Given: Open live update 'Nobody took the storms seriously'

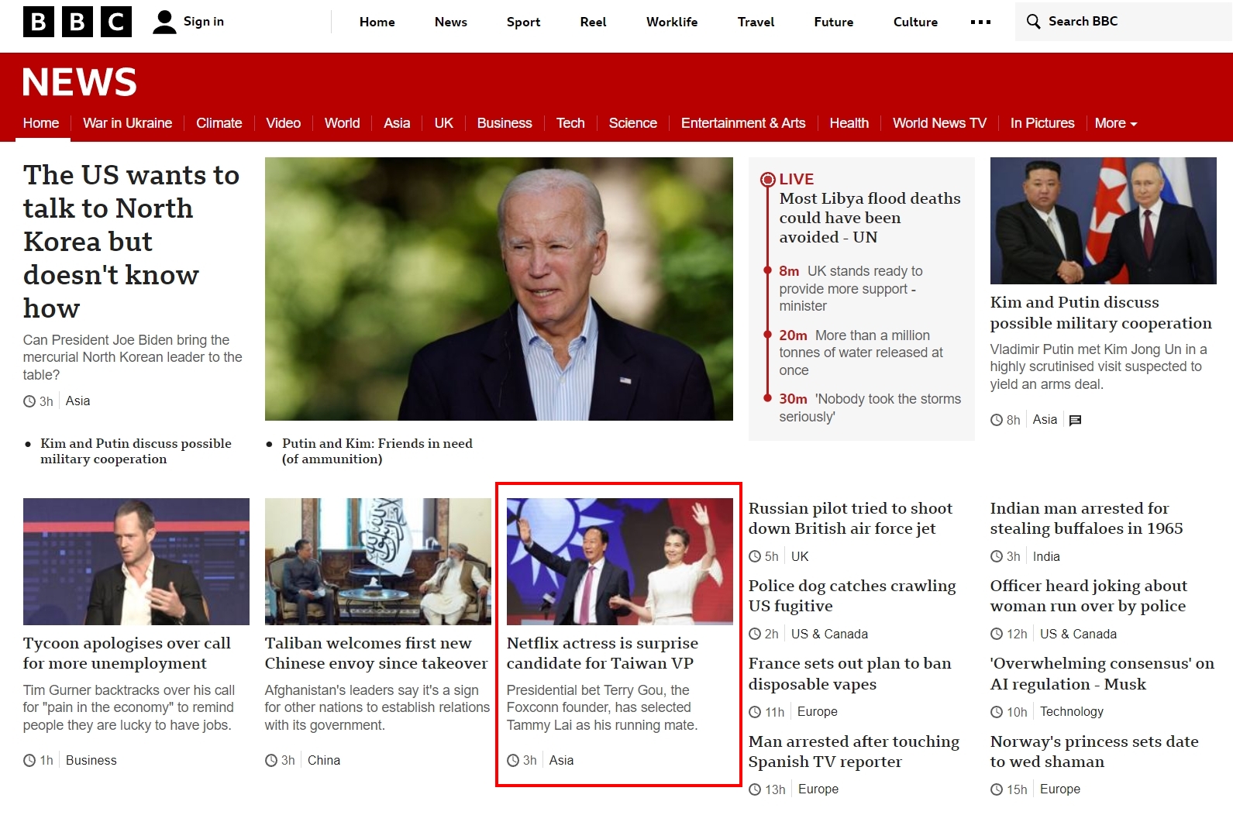Looking at the screenshot, I should pyautogui.click(x=870, y=408).
